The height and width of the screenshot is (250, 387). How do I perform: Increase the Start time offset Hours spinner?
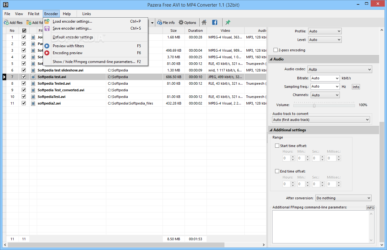293,157
